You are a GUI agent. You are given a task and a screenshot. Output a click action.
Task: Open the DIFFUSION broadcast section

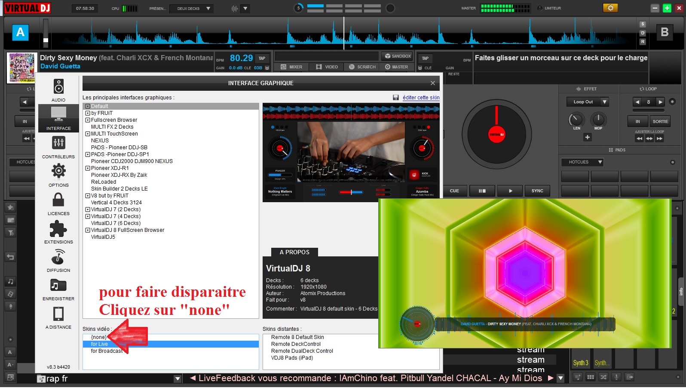[x=58, y=261]
